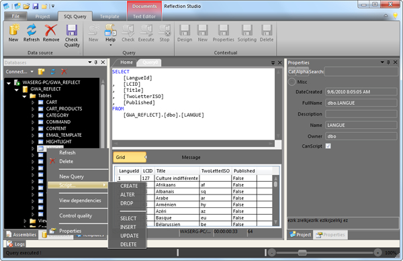Click the lightbulb icon at the ribbon's right
Image resolution: width=403 pixels, height=261 pixels.
pos(396,16)
